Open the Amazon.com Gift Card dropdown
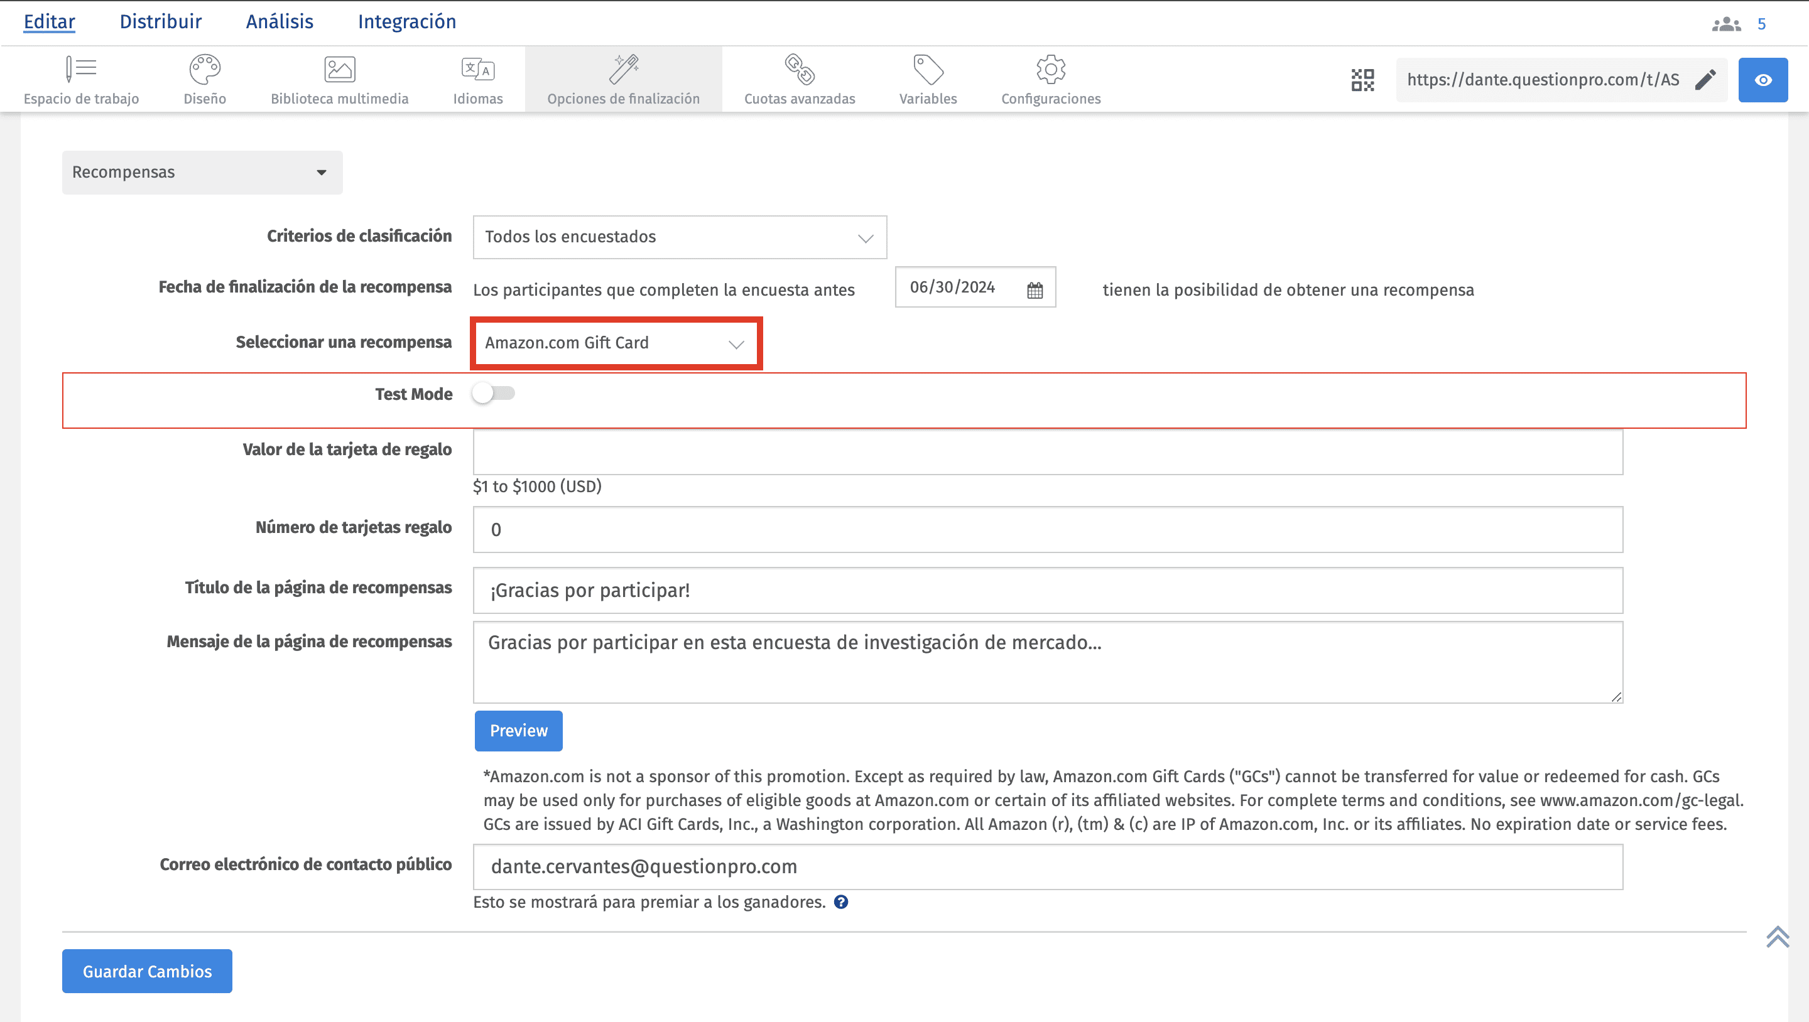This screenshot has width=1809, height=1022. pos(616,343)
